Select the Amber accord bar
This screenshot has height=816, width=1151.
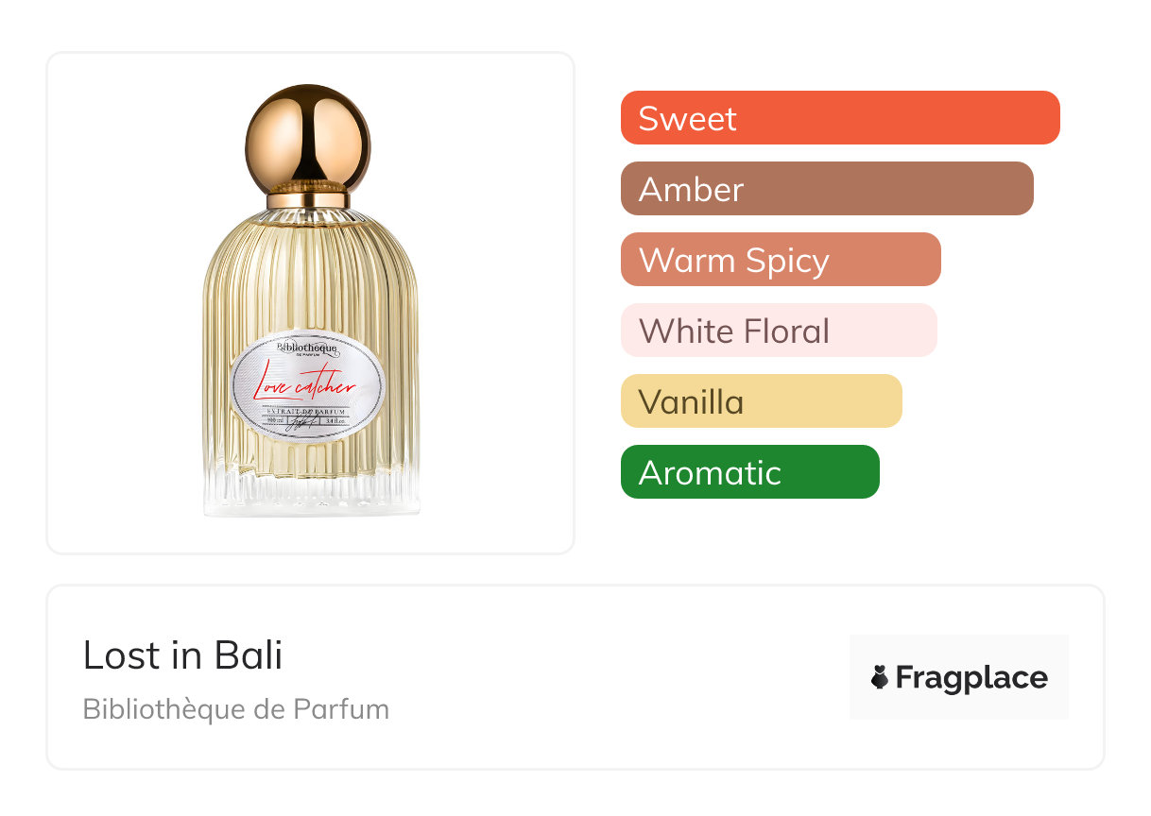tap(827, 189)
